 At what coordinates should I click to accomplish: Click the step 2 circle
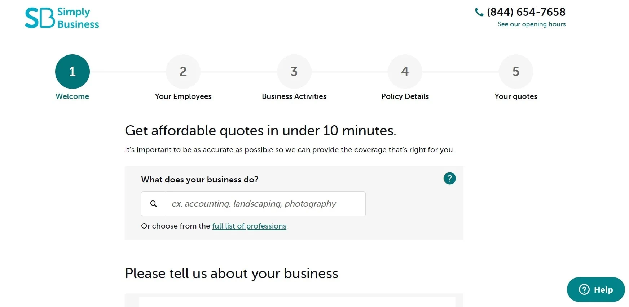click(183, 72)
